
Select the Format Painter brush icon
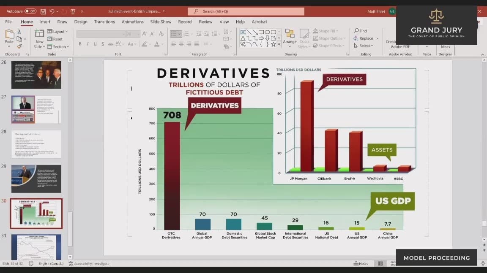tap(19, 46)
